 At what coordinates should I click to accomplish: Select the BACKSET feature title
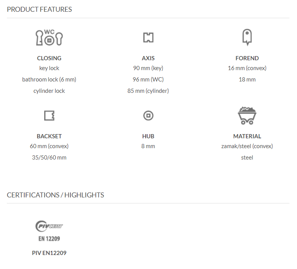49,136
